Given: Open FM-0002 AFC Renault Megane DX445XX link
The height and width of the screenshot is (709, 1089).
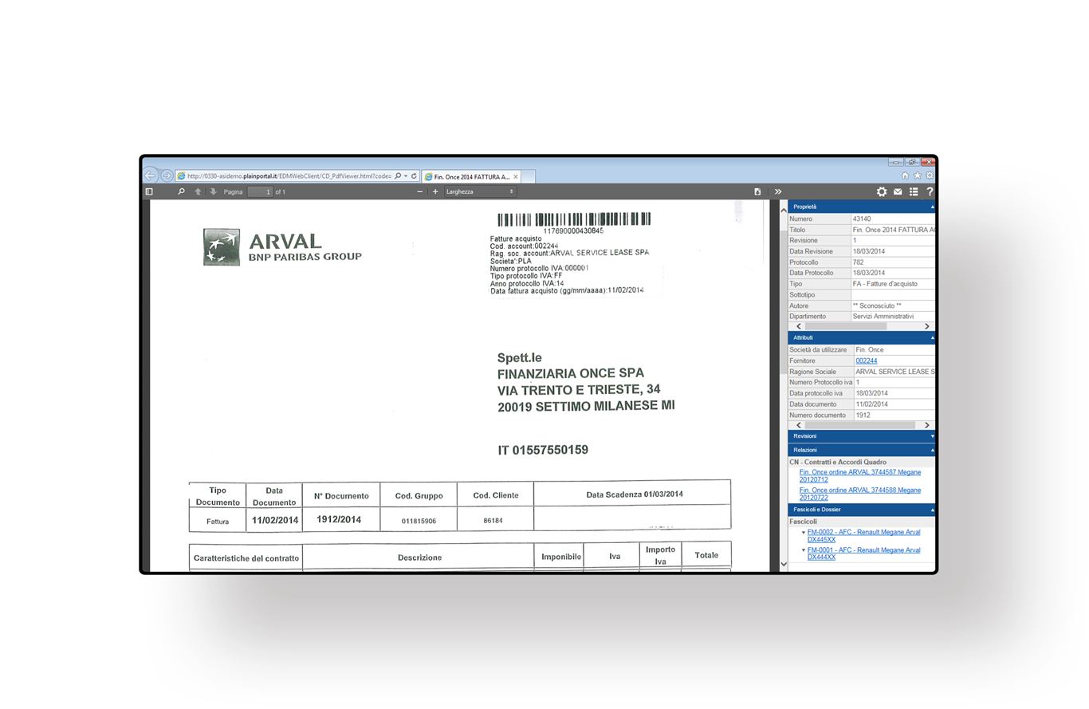Looking at the screenshot, I should pos(864,536).
